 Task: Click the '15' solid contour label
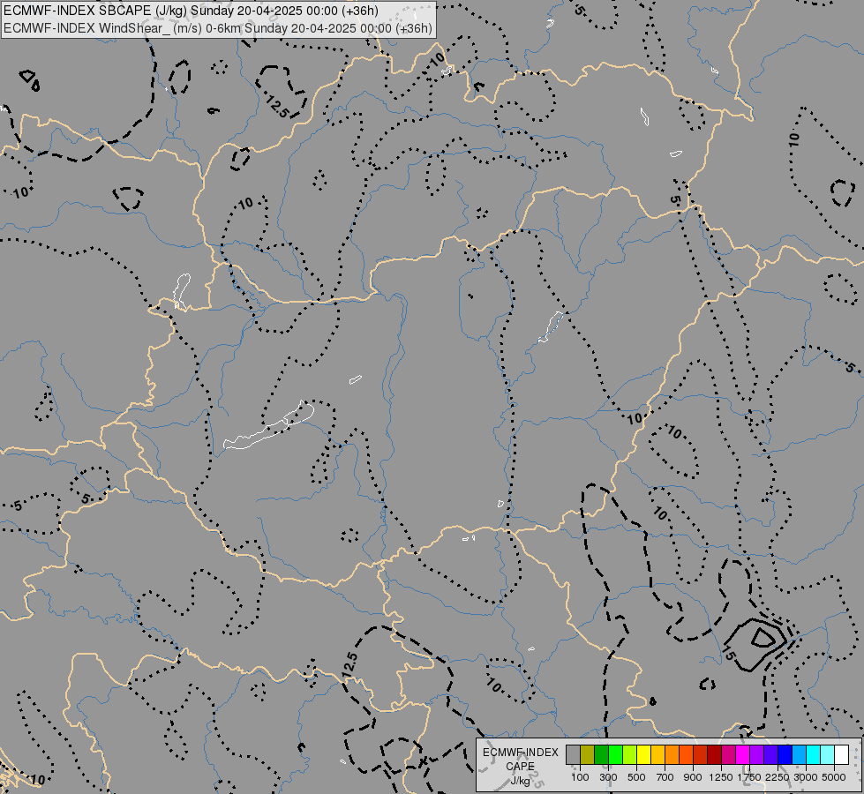[x=728, y=654]
